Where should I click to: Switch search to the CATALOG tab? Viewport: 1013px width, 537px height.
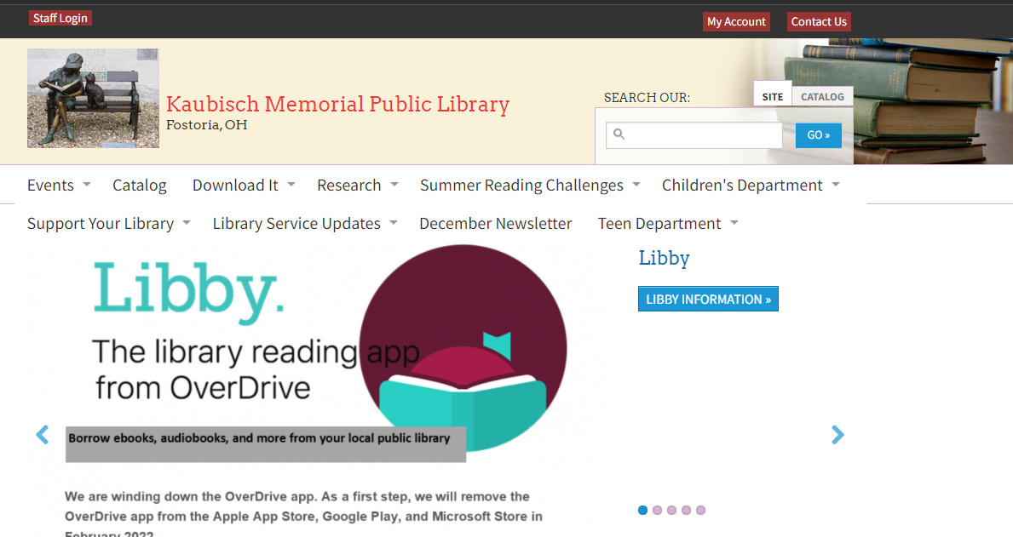822,97
